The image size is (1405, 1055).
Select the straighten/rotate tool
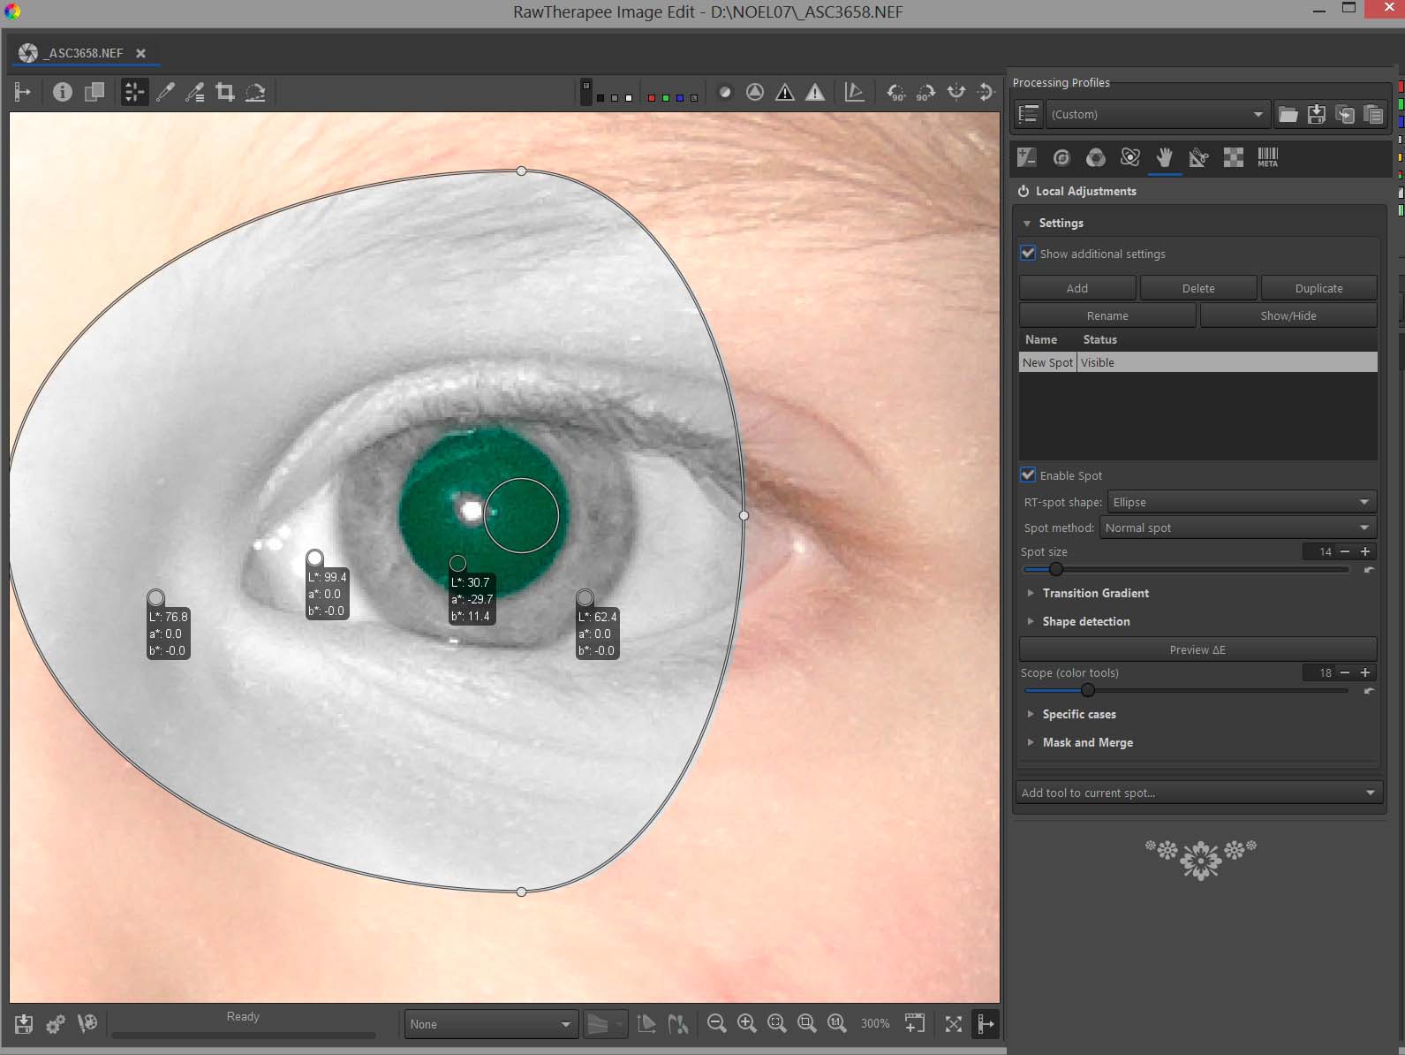pyautogui.click(x=255, y=92)
